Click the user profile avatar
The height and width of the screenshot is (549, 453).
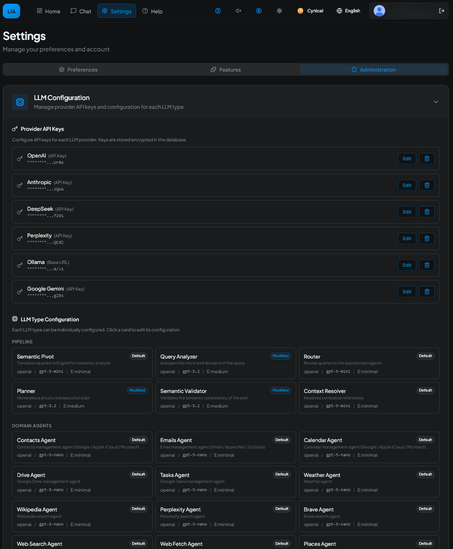(379, 11)
